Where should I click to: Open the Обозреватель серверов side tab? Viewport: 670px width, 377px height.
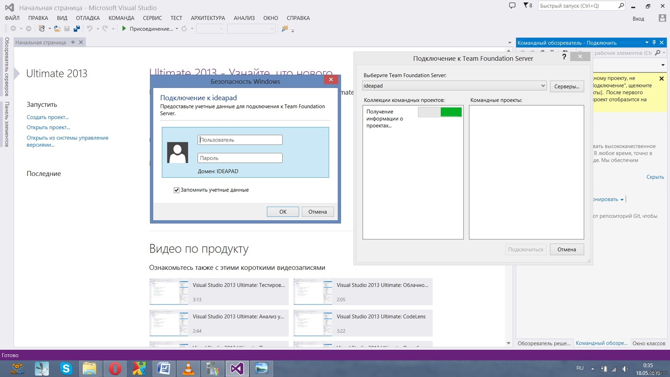(x=7, y=67)
